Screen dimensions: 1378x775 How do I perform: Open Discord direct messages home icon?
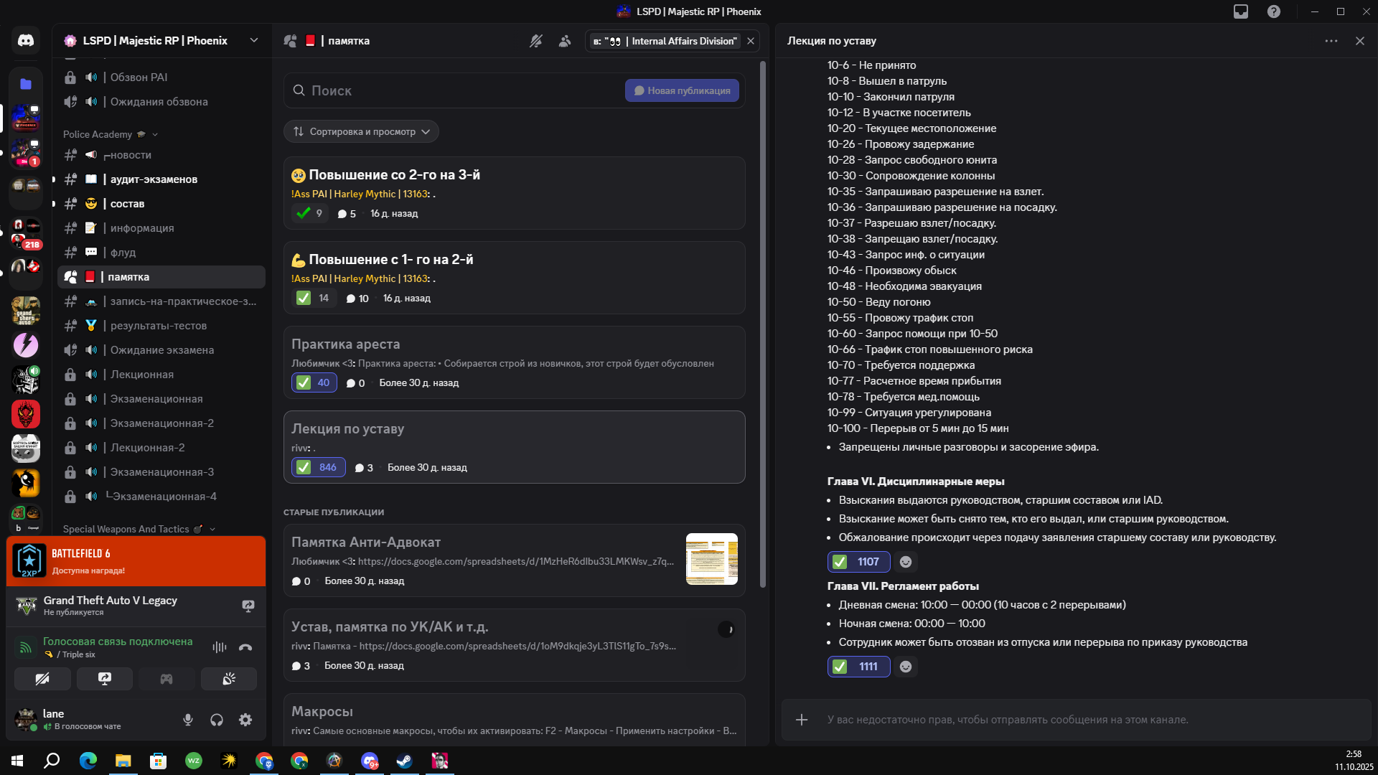26,41
